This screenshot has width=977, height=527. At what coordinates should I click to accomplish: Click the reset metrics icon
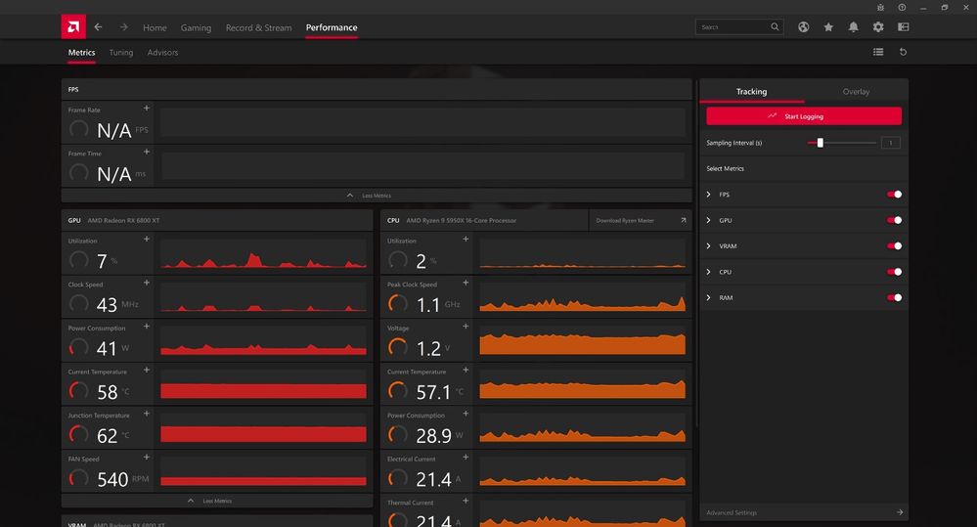coord(903,52)
